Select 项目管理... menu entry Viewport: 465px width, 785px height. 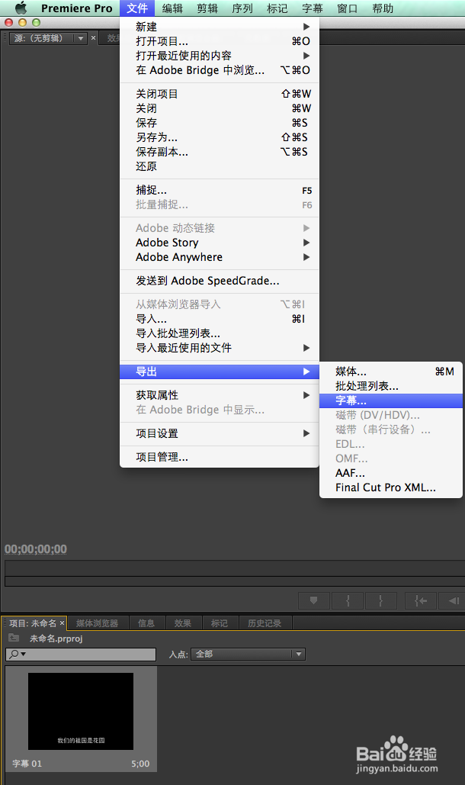coord(220,457)
